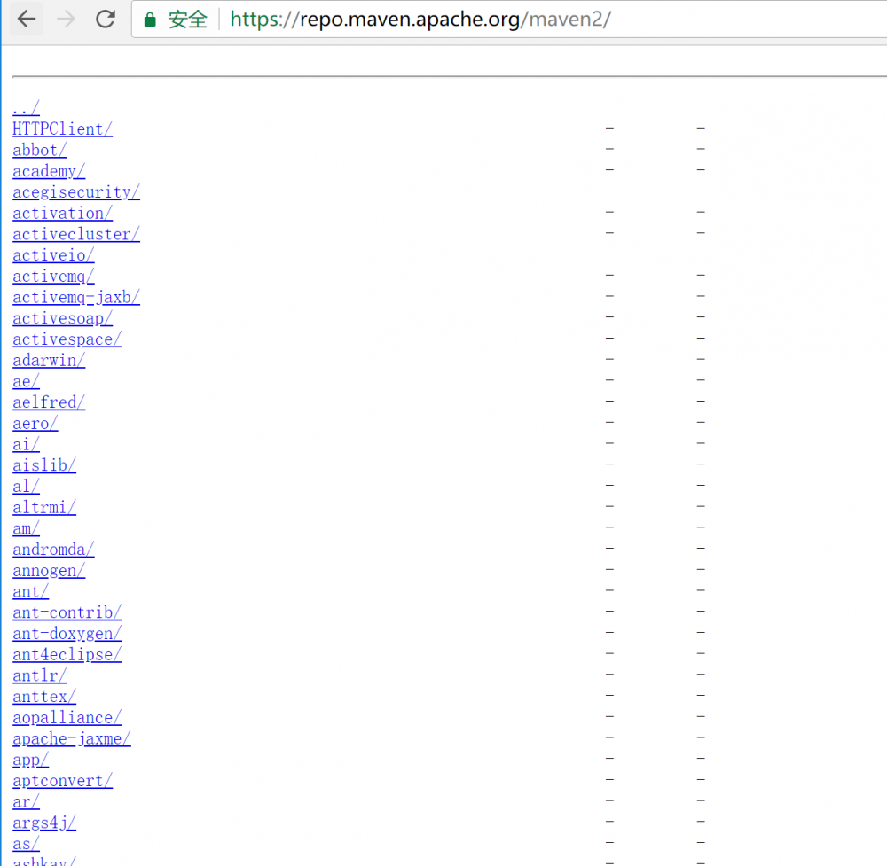887x866 pixels.
Task: Navigate into anttex/ directory
Action: [x=44, y=697]
